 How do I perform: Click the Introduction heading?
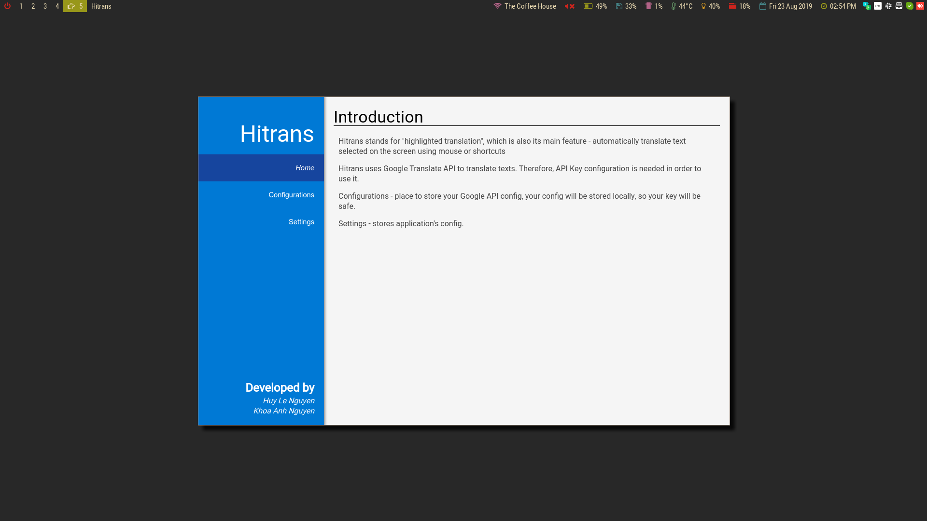pos(378,117)
